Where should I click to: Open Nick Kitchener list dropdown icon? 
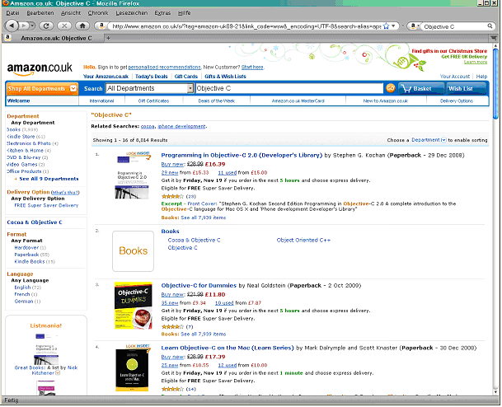(x=58, y=373)
